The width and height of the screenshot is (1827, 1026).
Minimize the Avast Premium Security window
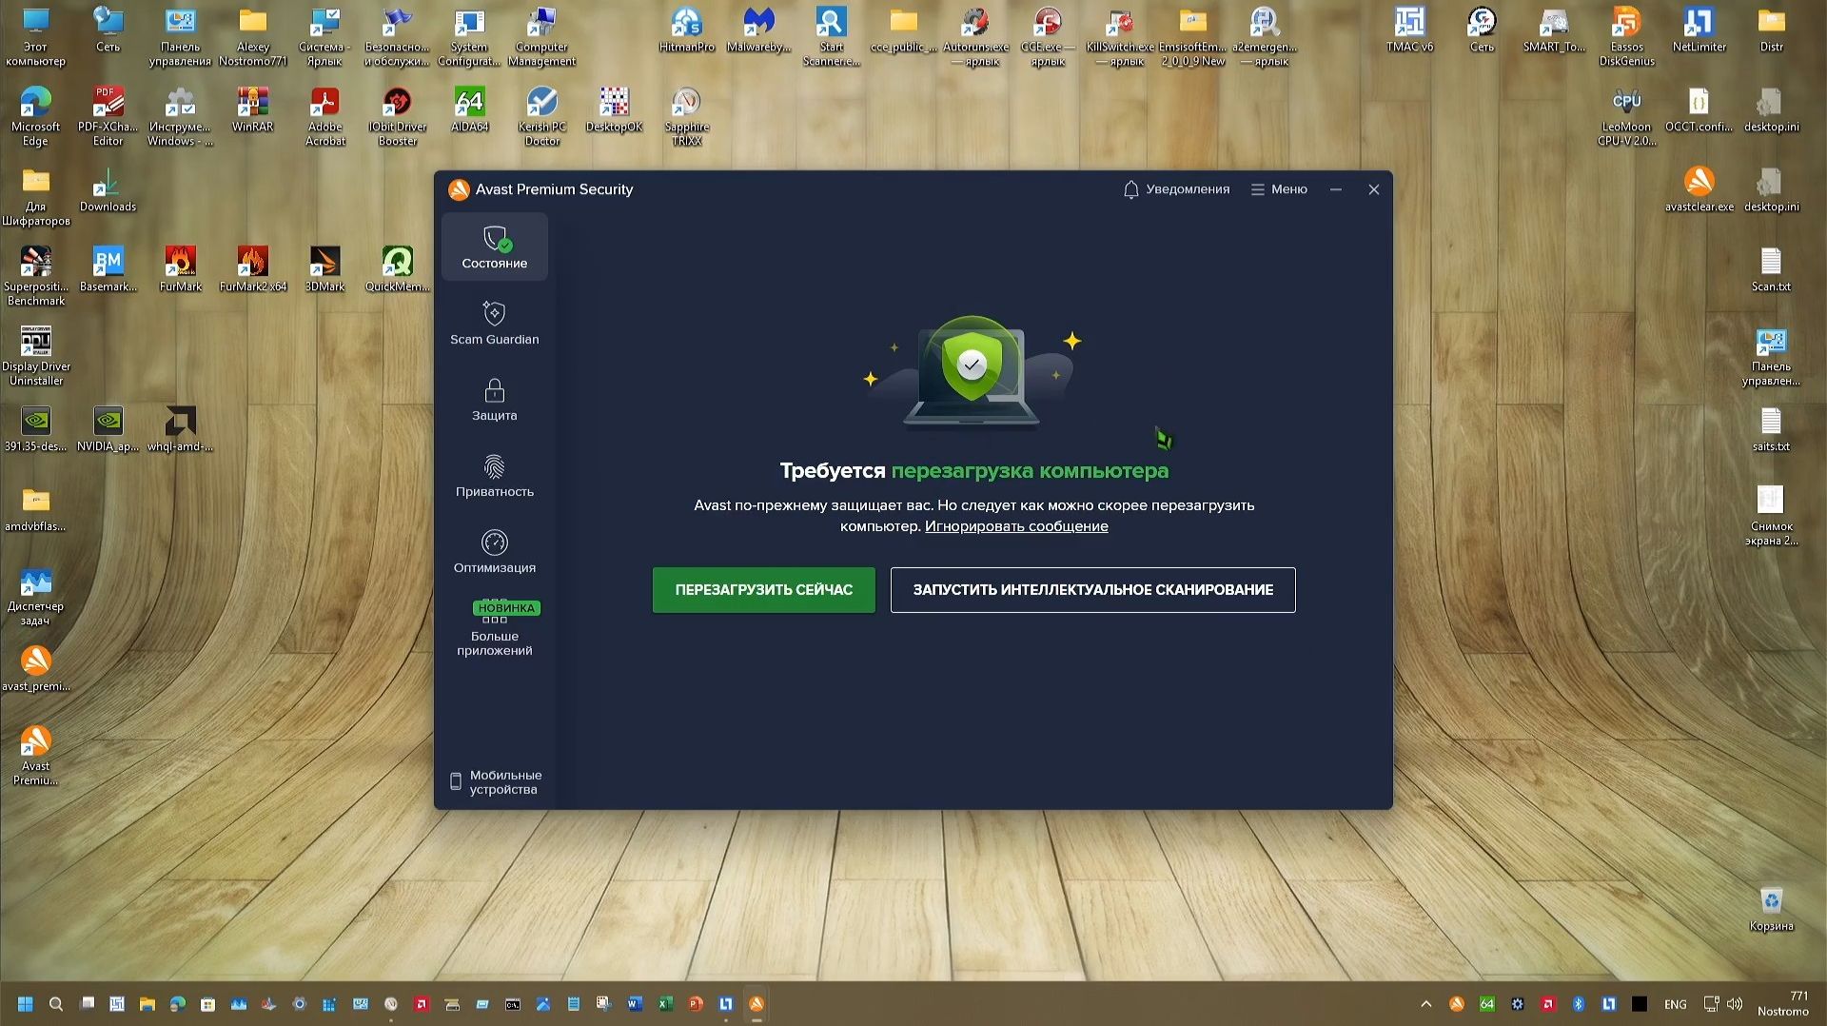pos(1336,189)
